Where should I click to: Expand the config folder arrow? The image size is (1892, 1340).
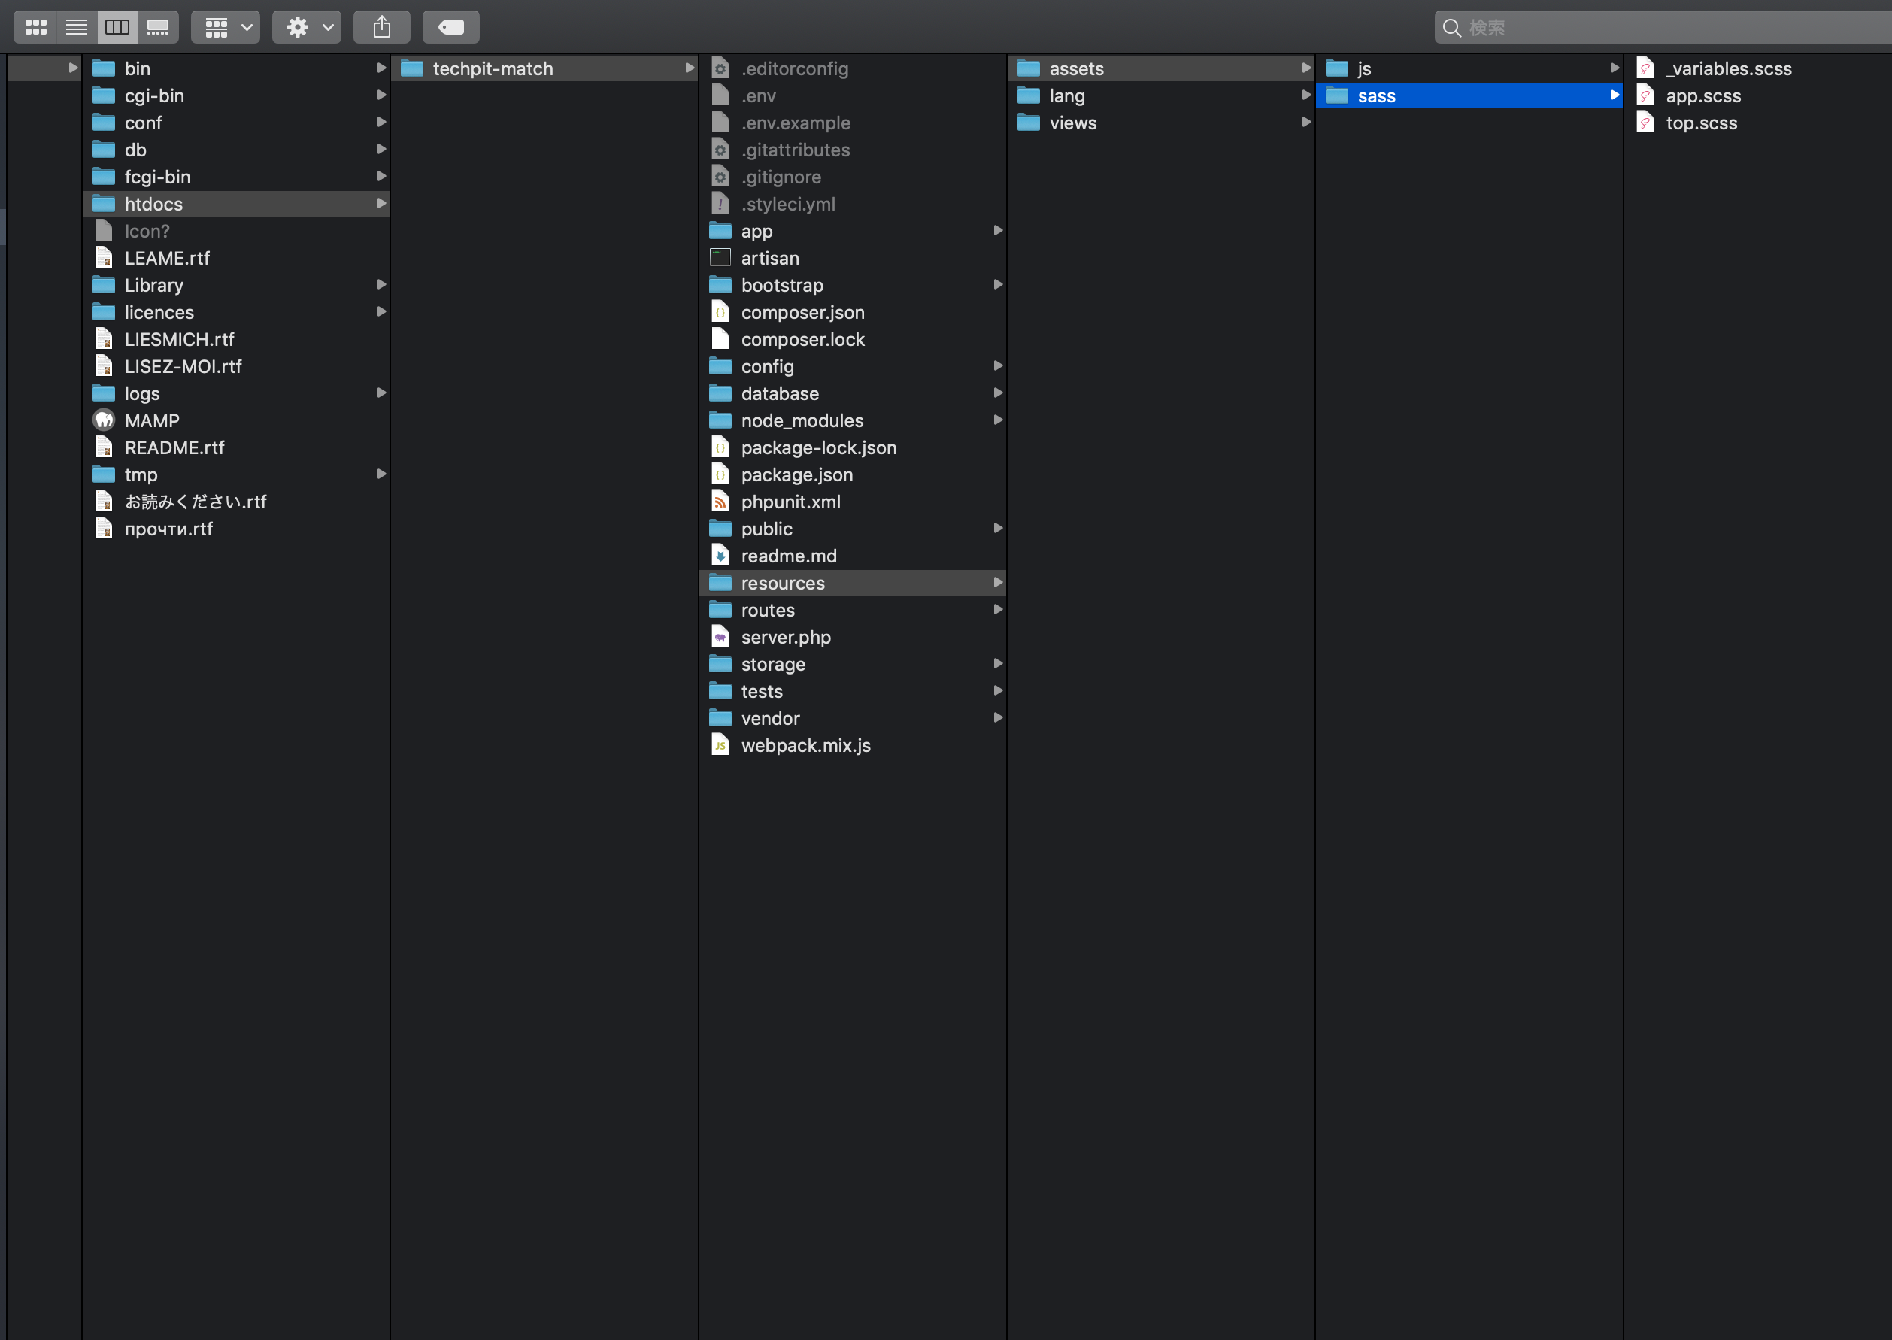pyautogui.click(x=998, y=365)
